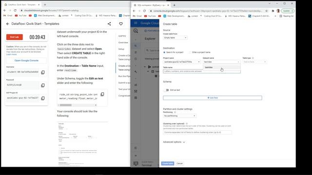This screenshot has width=312, height=175.
Task: Click the Create table button
Action: pyautogui.click(x=168, y=163)
